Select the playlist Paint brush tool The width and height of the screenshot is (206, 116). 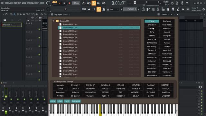click(14, 14)
